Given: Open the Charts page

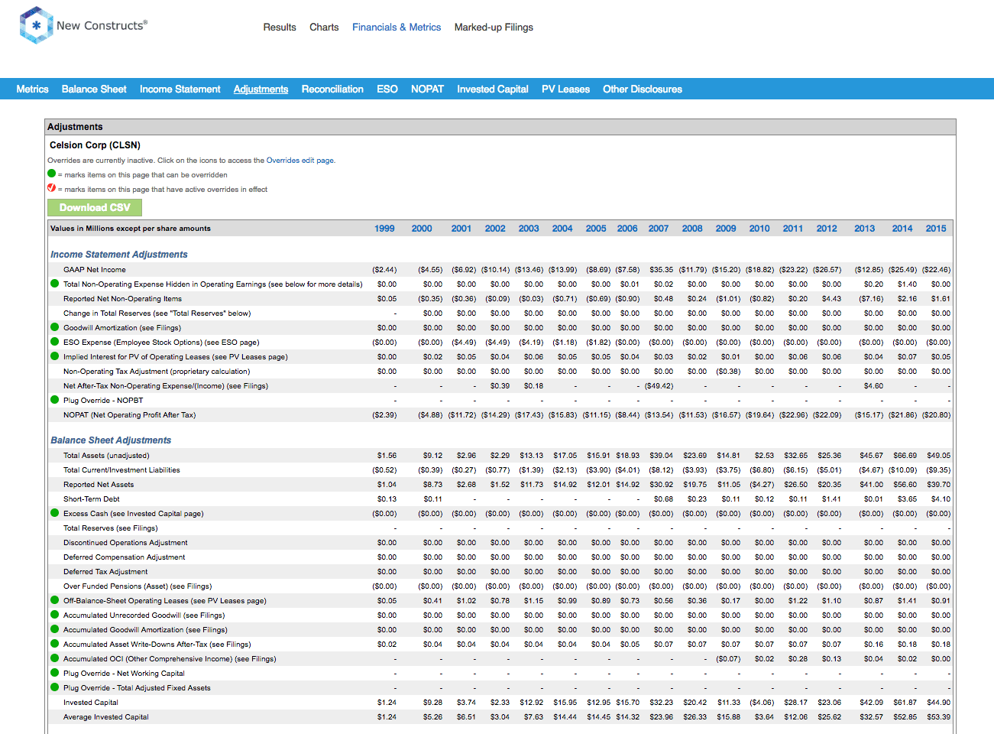Looking at the screenshot, I should [x=324, y=27].
